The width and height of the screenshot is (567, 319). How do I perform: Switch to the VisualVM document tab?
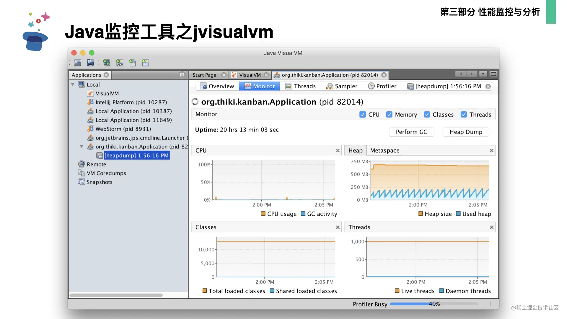250,75
